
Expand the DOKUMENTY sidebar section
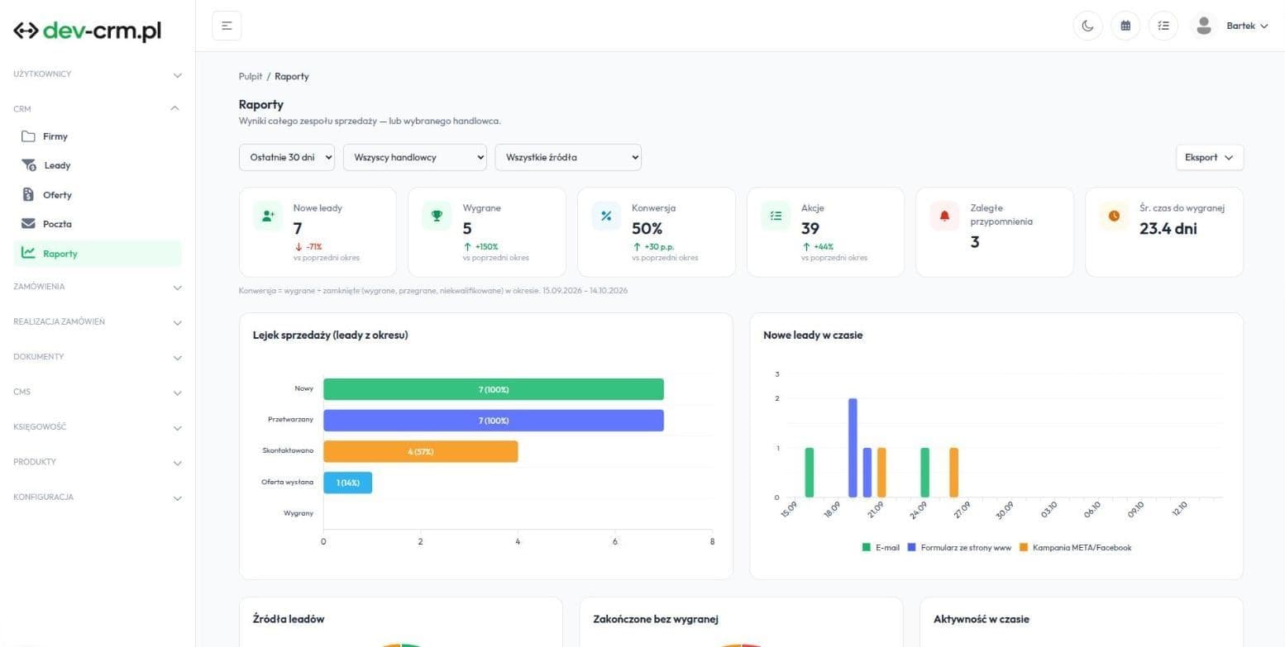(98, 357)
